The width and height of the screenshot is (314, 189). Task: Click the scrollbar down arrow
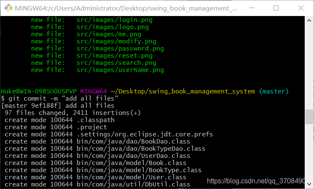(x=309, y=184)
